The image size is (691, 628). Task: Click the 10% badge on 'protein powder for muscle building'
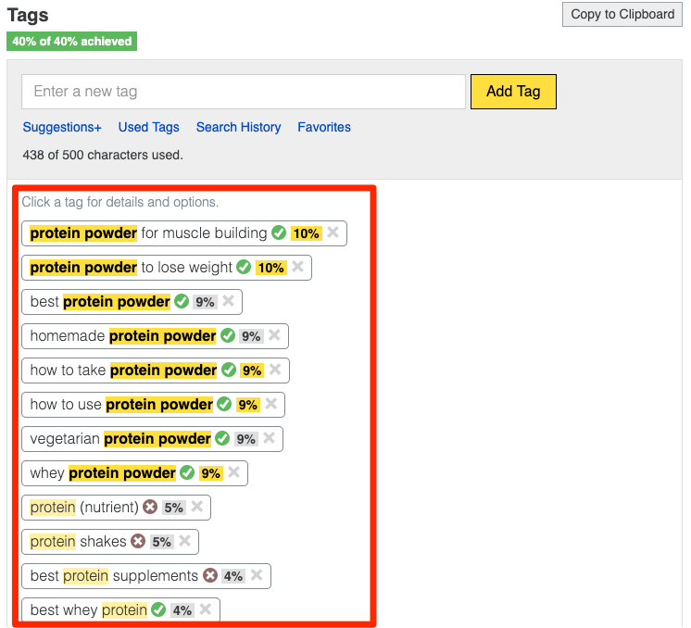[306, 233]
